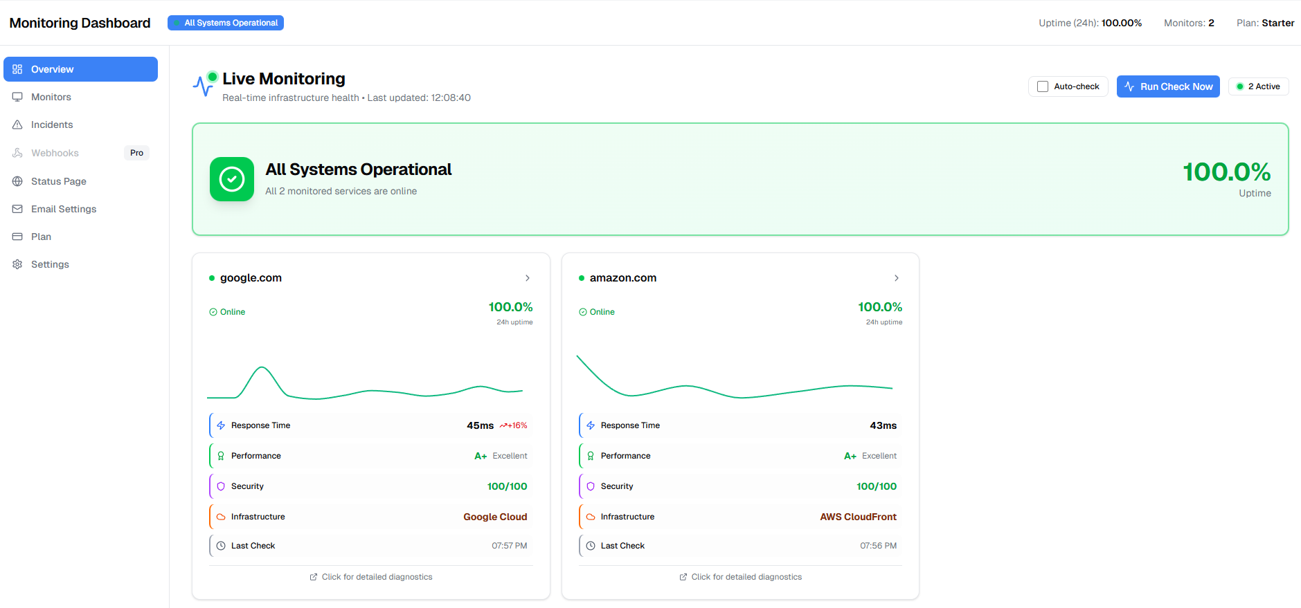Image resolution: width=1301 pixels, height=608 pixels.
Task: Open detailed diagnostics link for amazon.com
Action: (740, 577)
